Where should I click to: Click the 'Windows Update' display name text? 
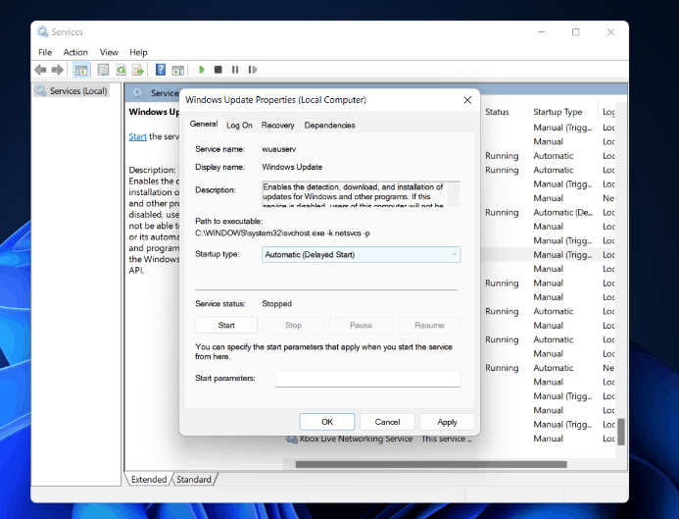click(x=292, y=168)
